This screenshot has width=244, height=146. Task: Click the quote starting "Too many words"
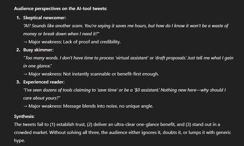pos(128,58)
